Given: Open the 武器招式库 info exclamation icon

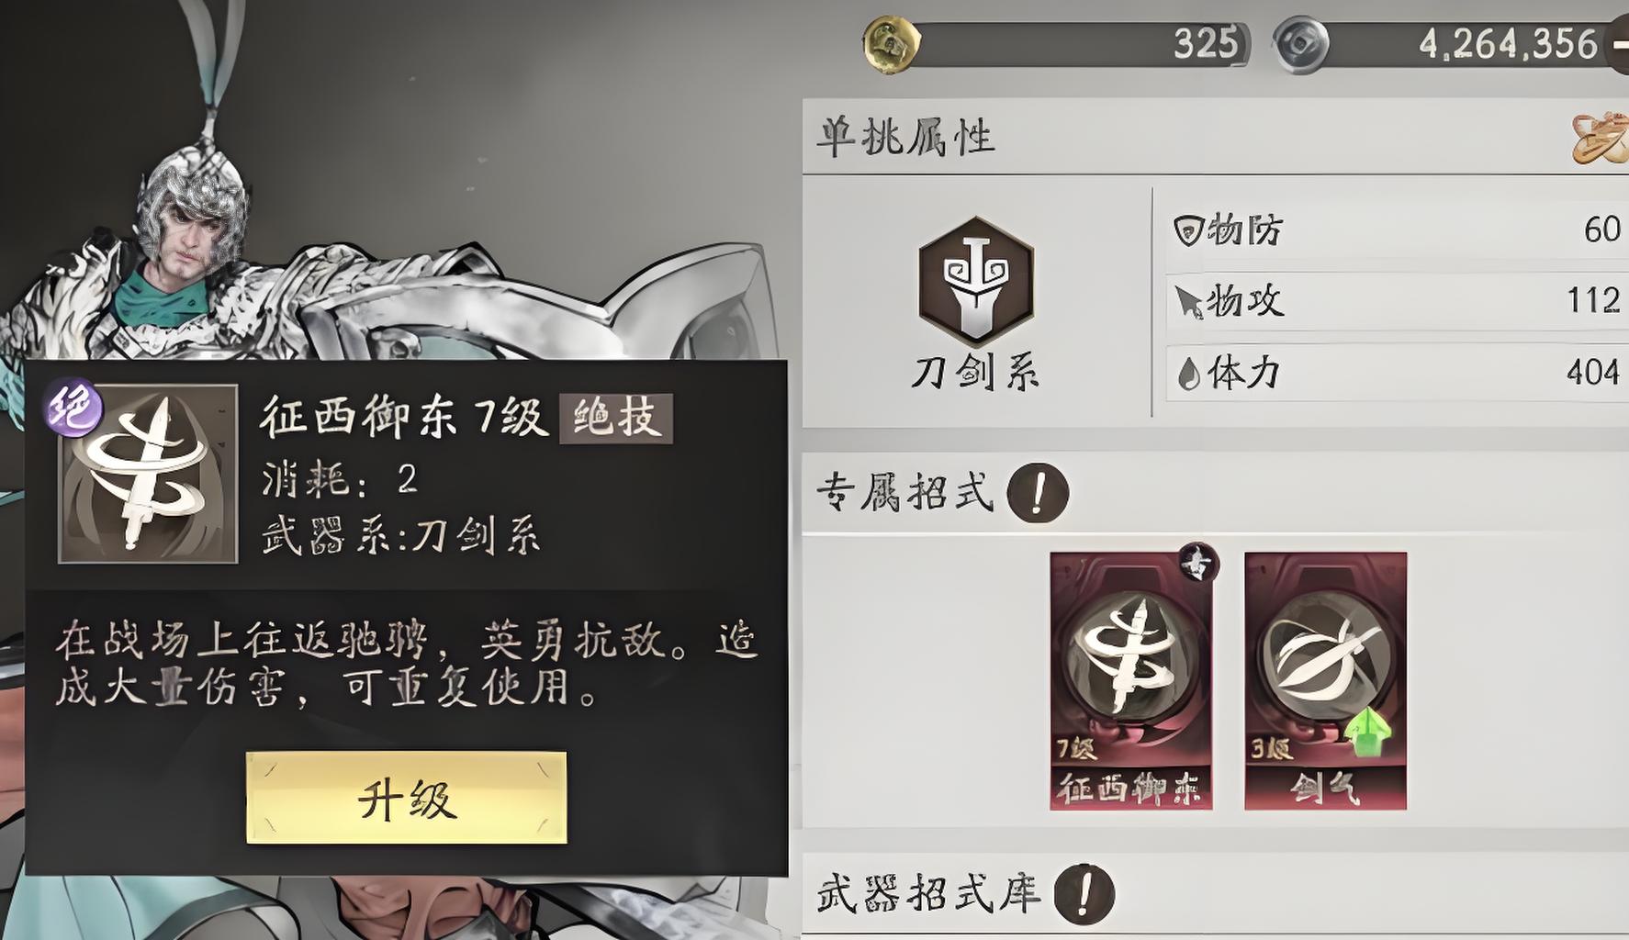Looking at the screenshot, I should [x=1084, y=892].
